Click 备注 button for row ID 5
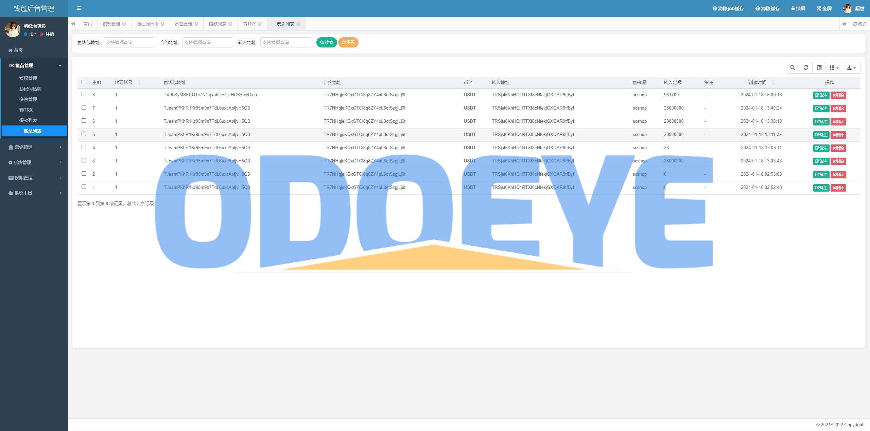870x431 pixels. [x=821, y=135]
